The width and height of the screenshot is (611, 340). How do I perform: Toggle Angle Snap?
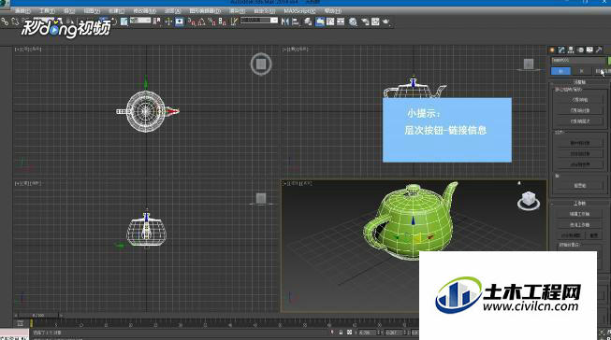202,21
